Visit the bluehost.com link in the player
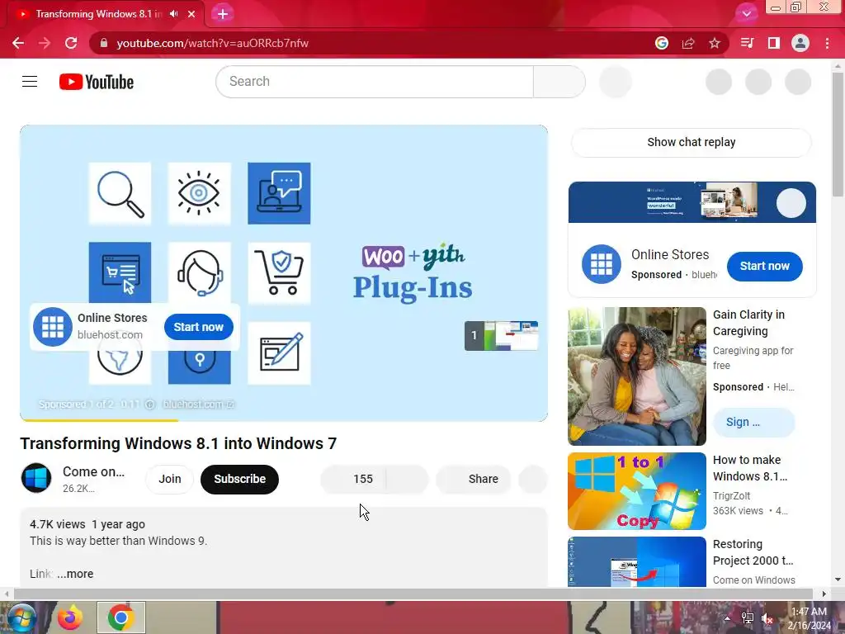This screenshot has width=845, height=634. click(x=198, y=405)
